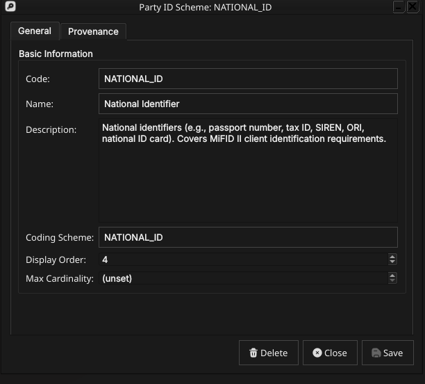Click the Name label

pyautogui.click(x=40, y=104)
